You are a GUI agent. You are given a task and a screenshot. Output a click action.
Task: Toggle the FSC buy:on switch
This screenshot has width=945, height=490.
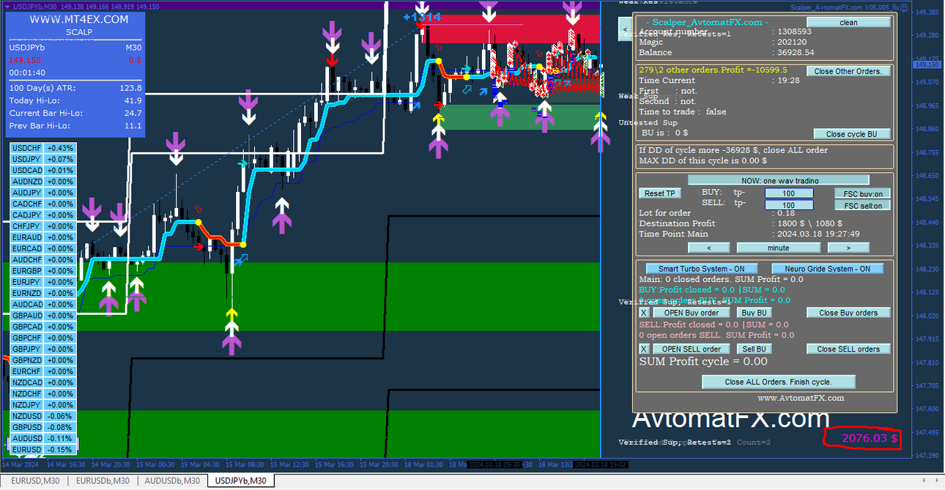[863, 193]
